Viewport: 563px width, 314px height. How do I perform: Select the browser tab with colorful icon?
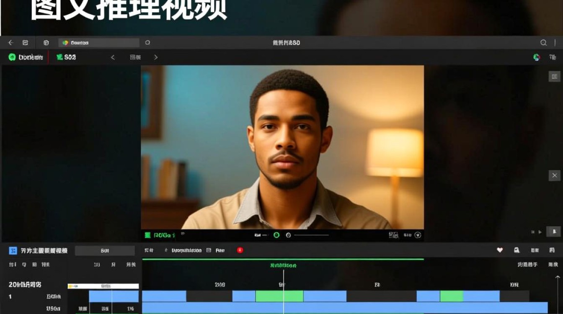[x=99, y=43]
